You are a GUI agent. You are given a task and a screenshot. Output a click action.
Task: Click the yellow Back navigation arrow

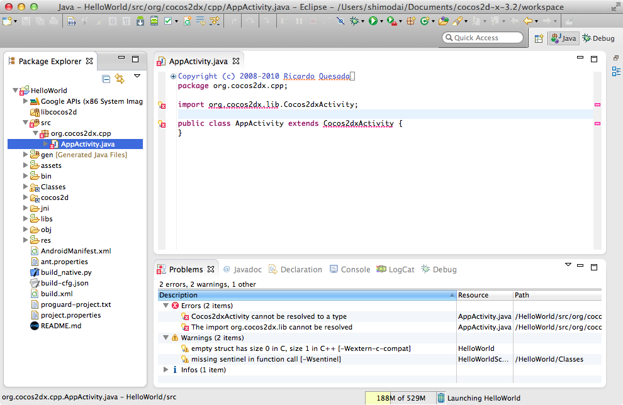click(527, 21)
